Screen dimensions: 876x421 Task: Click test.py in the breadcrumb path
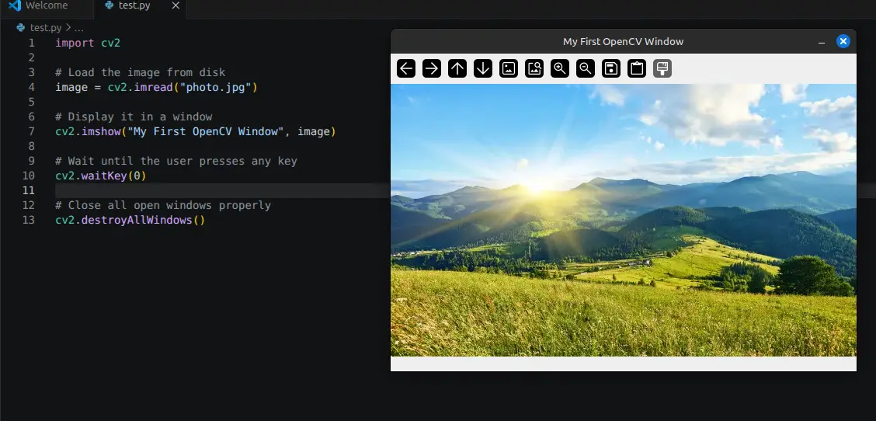46,27
